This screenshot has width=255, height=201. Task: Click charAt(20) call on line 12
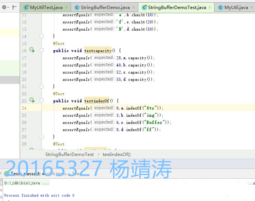[x=144, y=22]
